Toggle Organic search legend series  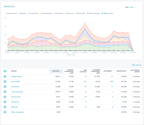[11, 13]
